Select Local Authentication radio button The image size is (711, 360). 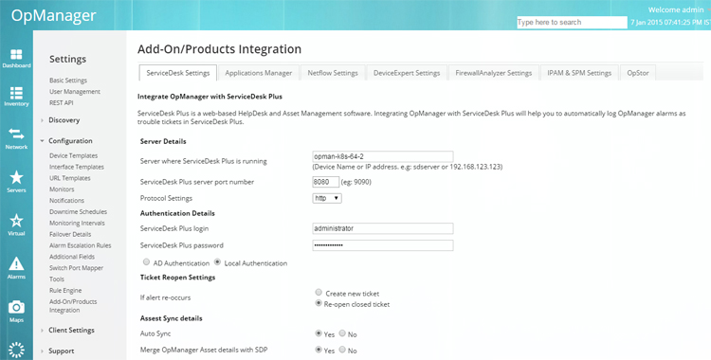(x=217, y=262)
